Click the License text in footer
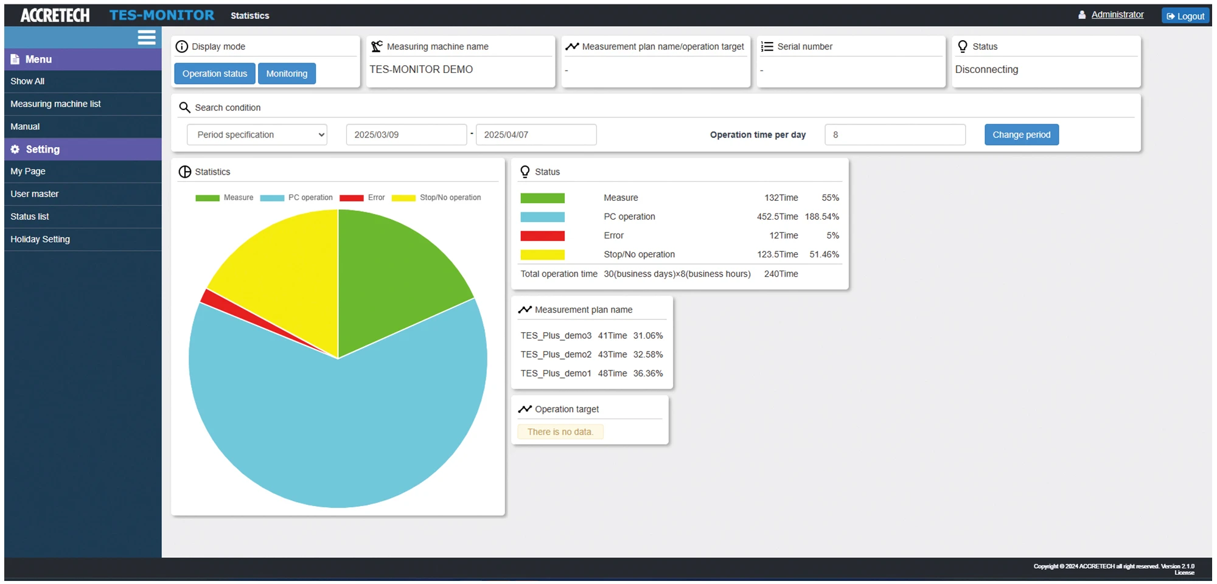The width and height of the screenshot is (1217, 584). tap(1184, 572)
